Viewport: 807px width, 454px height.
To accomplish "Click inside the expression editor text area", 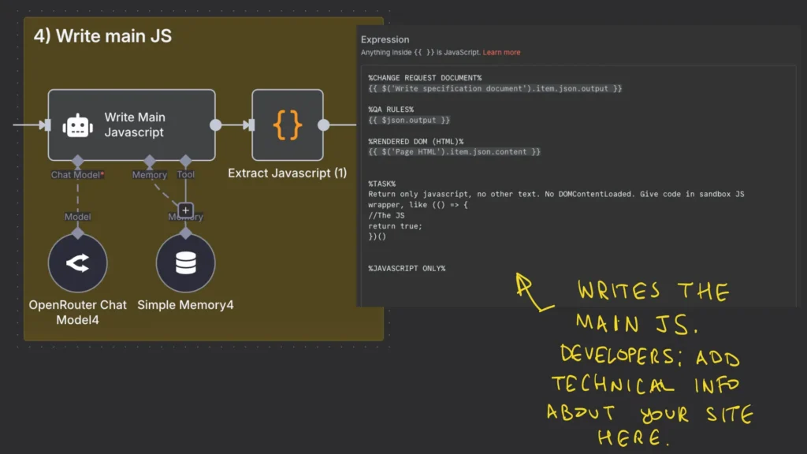I will 578,185.
